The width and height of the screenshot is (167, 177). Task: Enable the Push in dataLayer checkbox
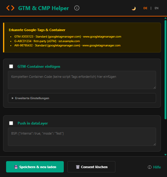tap(11, 123)
